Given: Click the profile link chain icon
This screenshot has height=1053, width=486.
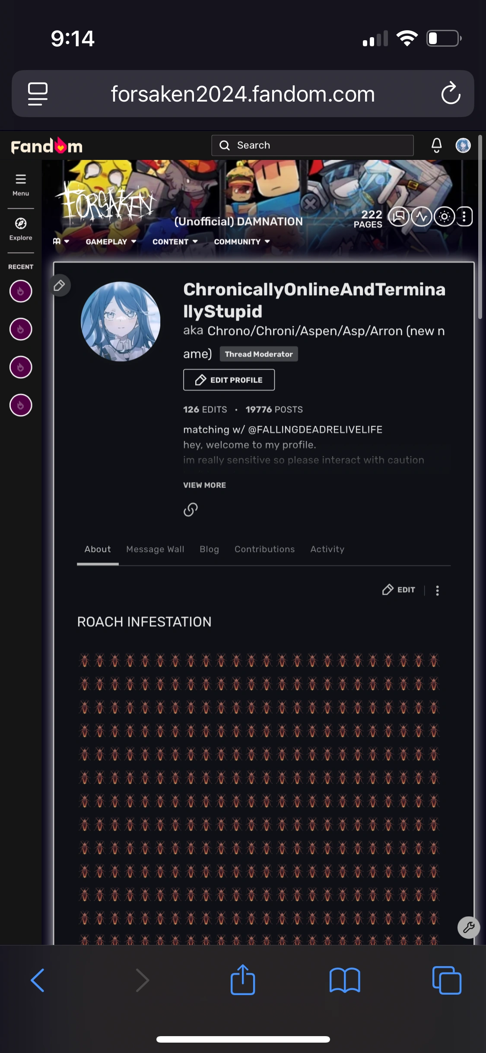Looking at the screenshot, I should (191, 510).
